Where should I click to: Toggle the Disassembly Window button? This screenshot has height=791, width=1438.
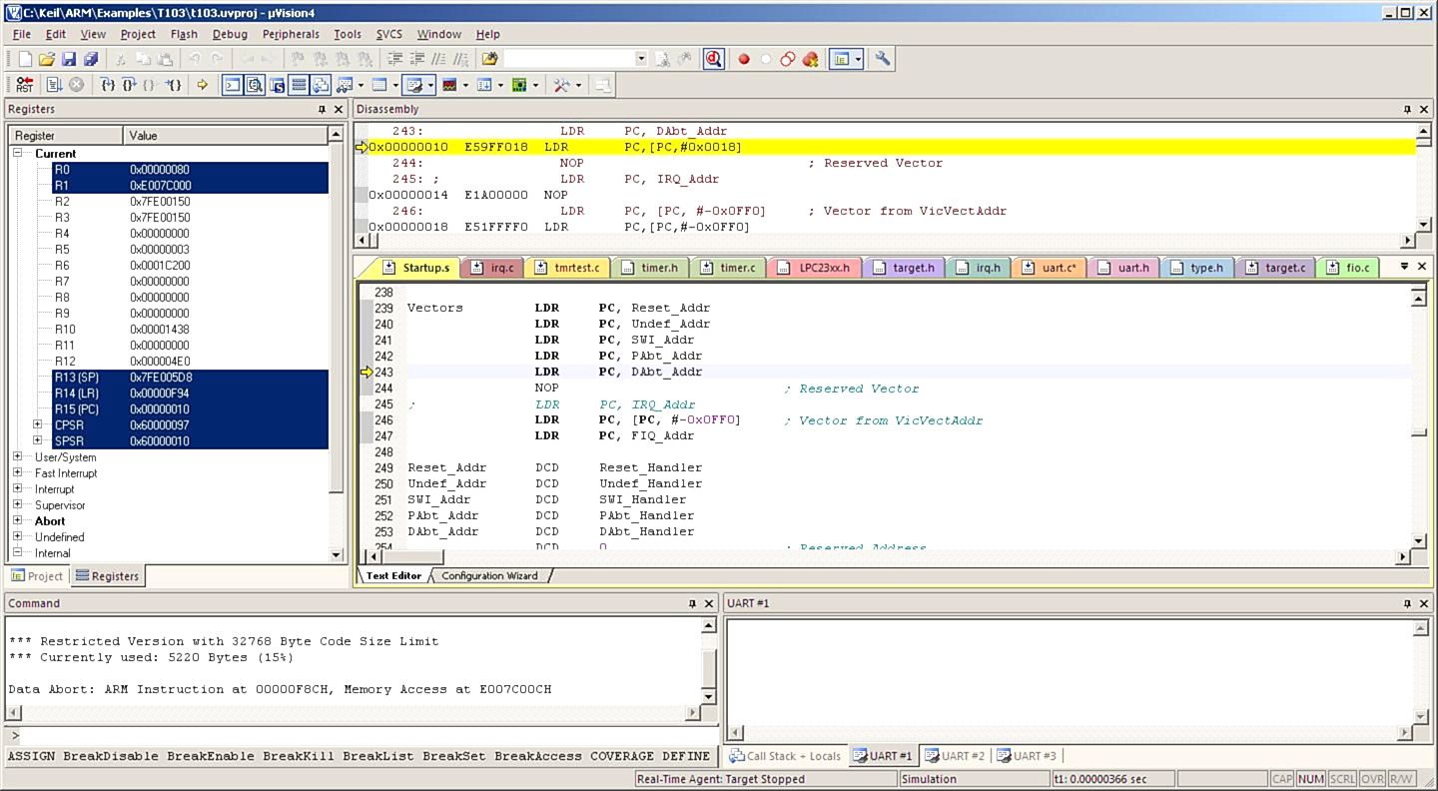(x=255, y=85)
